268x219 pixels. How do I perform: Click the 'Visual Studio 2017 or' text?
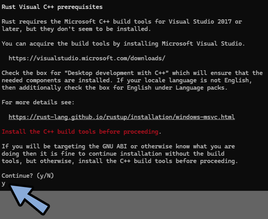[x=205, y=22]
